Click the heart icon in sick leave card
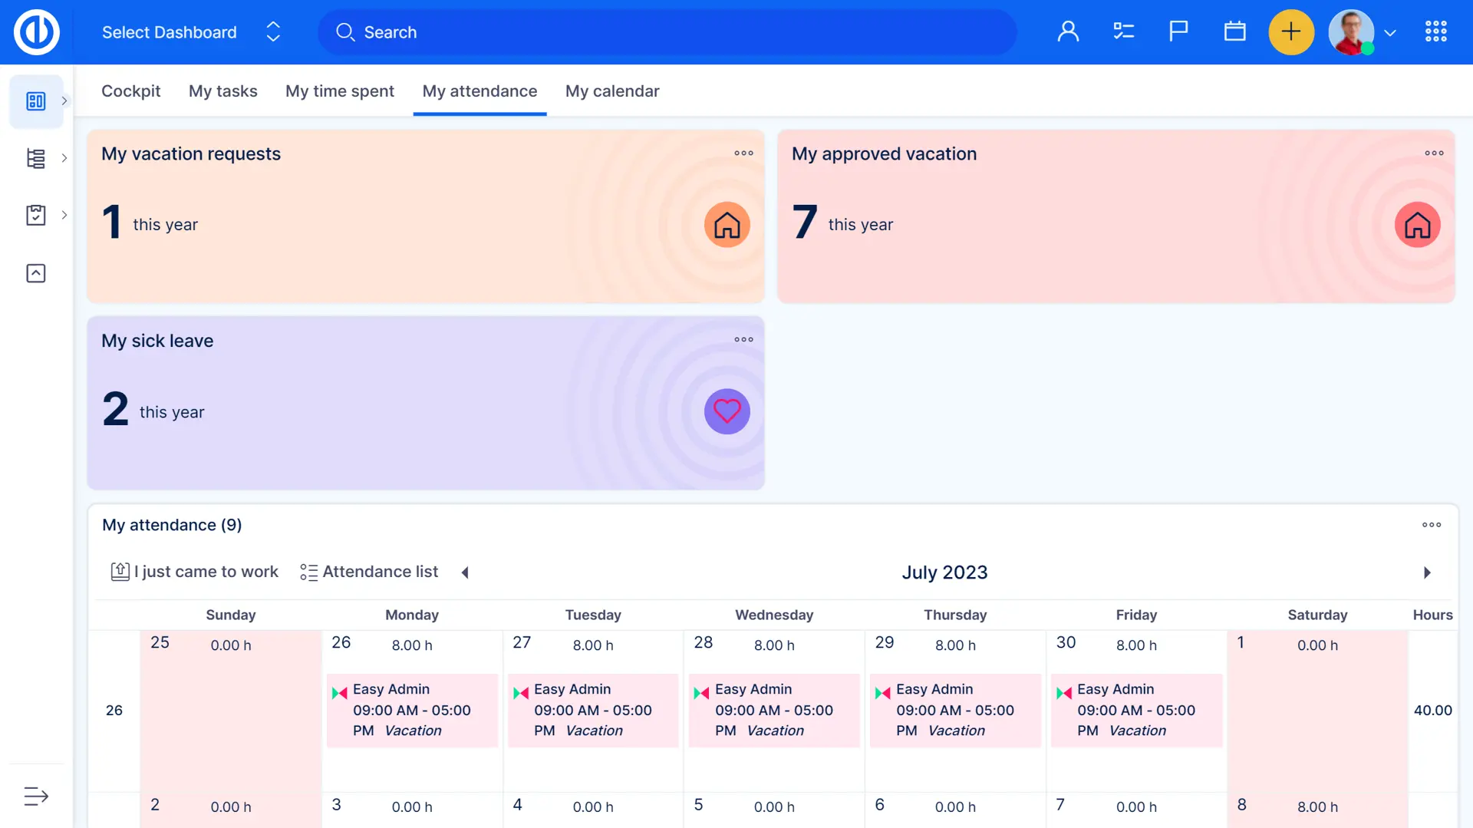 coord(727,411)
